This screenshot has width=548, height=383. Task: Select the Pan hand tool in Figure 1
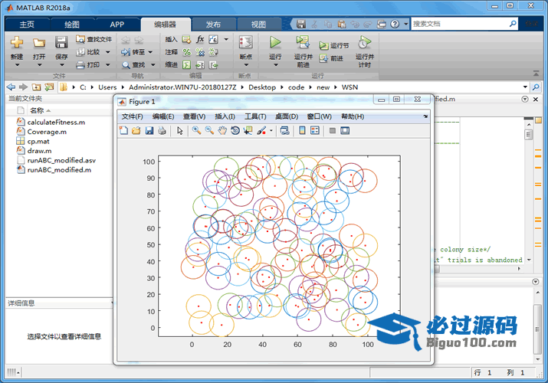click(222, 130)
